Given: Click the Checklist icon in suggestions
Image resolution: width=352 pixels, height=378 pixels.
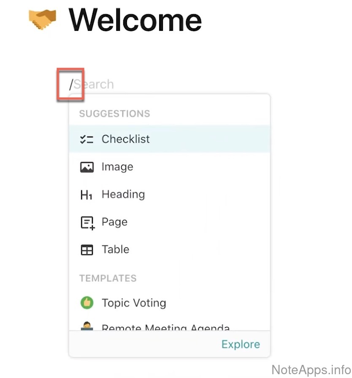Looking at the screenshot, I should coord(87,140).
